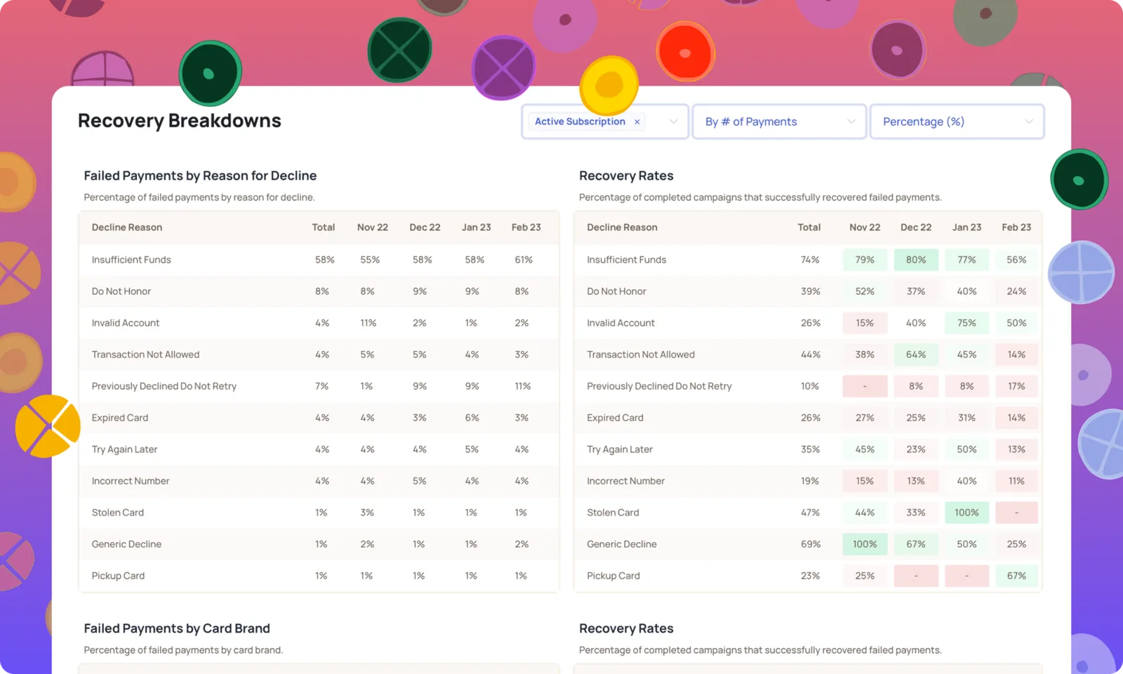This screenshot has width=1123, height=674.
Task: Click the green 80% Insufficient Funds Dec 22 cell
Action: [916, 260]
